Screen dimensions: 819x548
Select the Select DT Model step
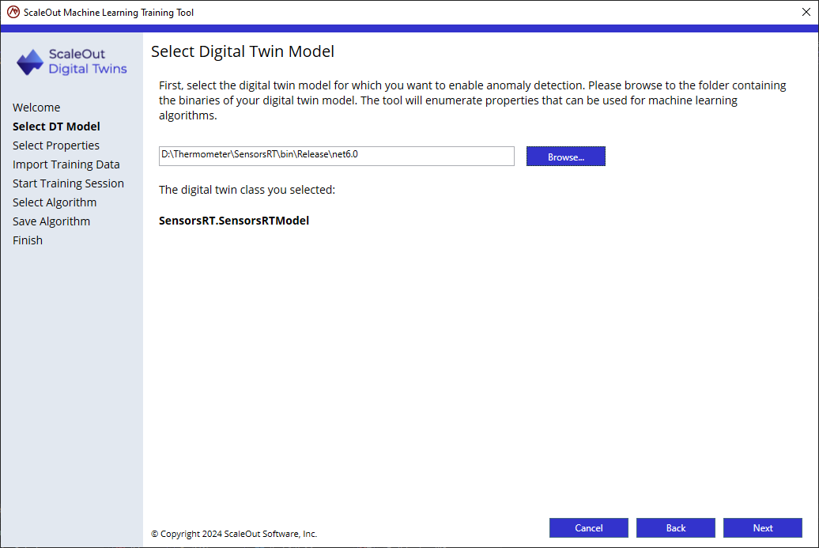(x=56, y=127)
